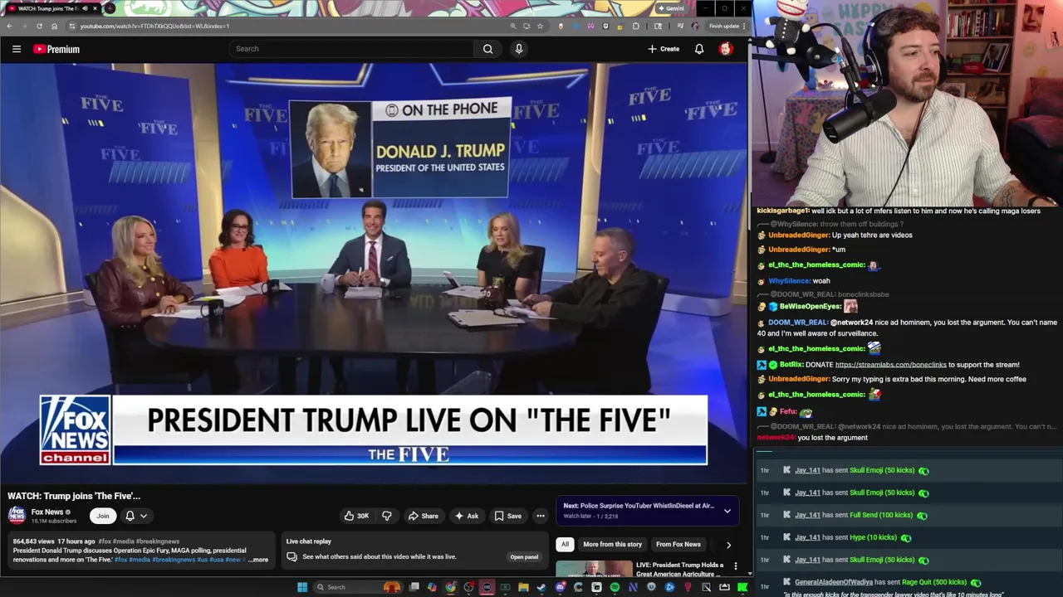Go to the browser home page

click(54, 26)
